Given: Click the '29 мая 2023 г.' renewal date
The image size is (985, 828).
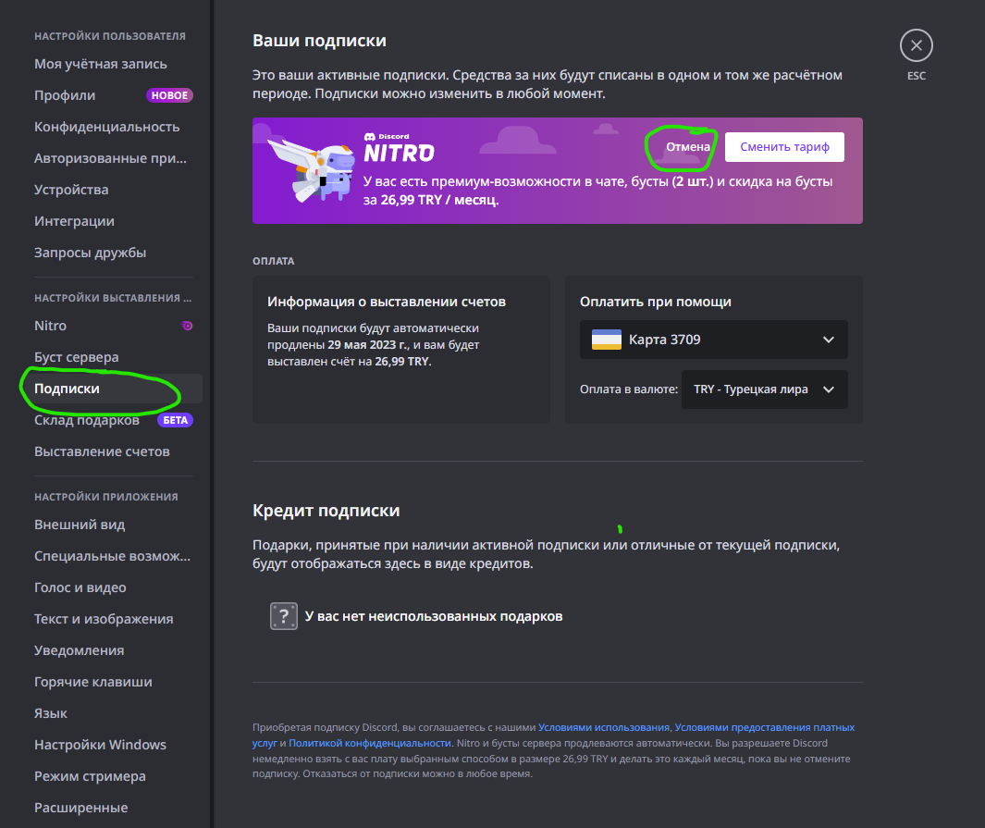Looking at the screenshot, I should (368, 345).
